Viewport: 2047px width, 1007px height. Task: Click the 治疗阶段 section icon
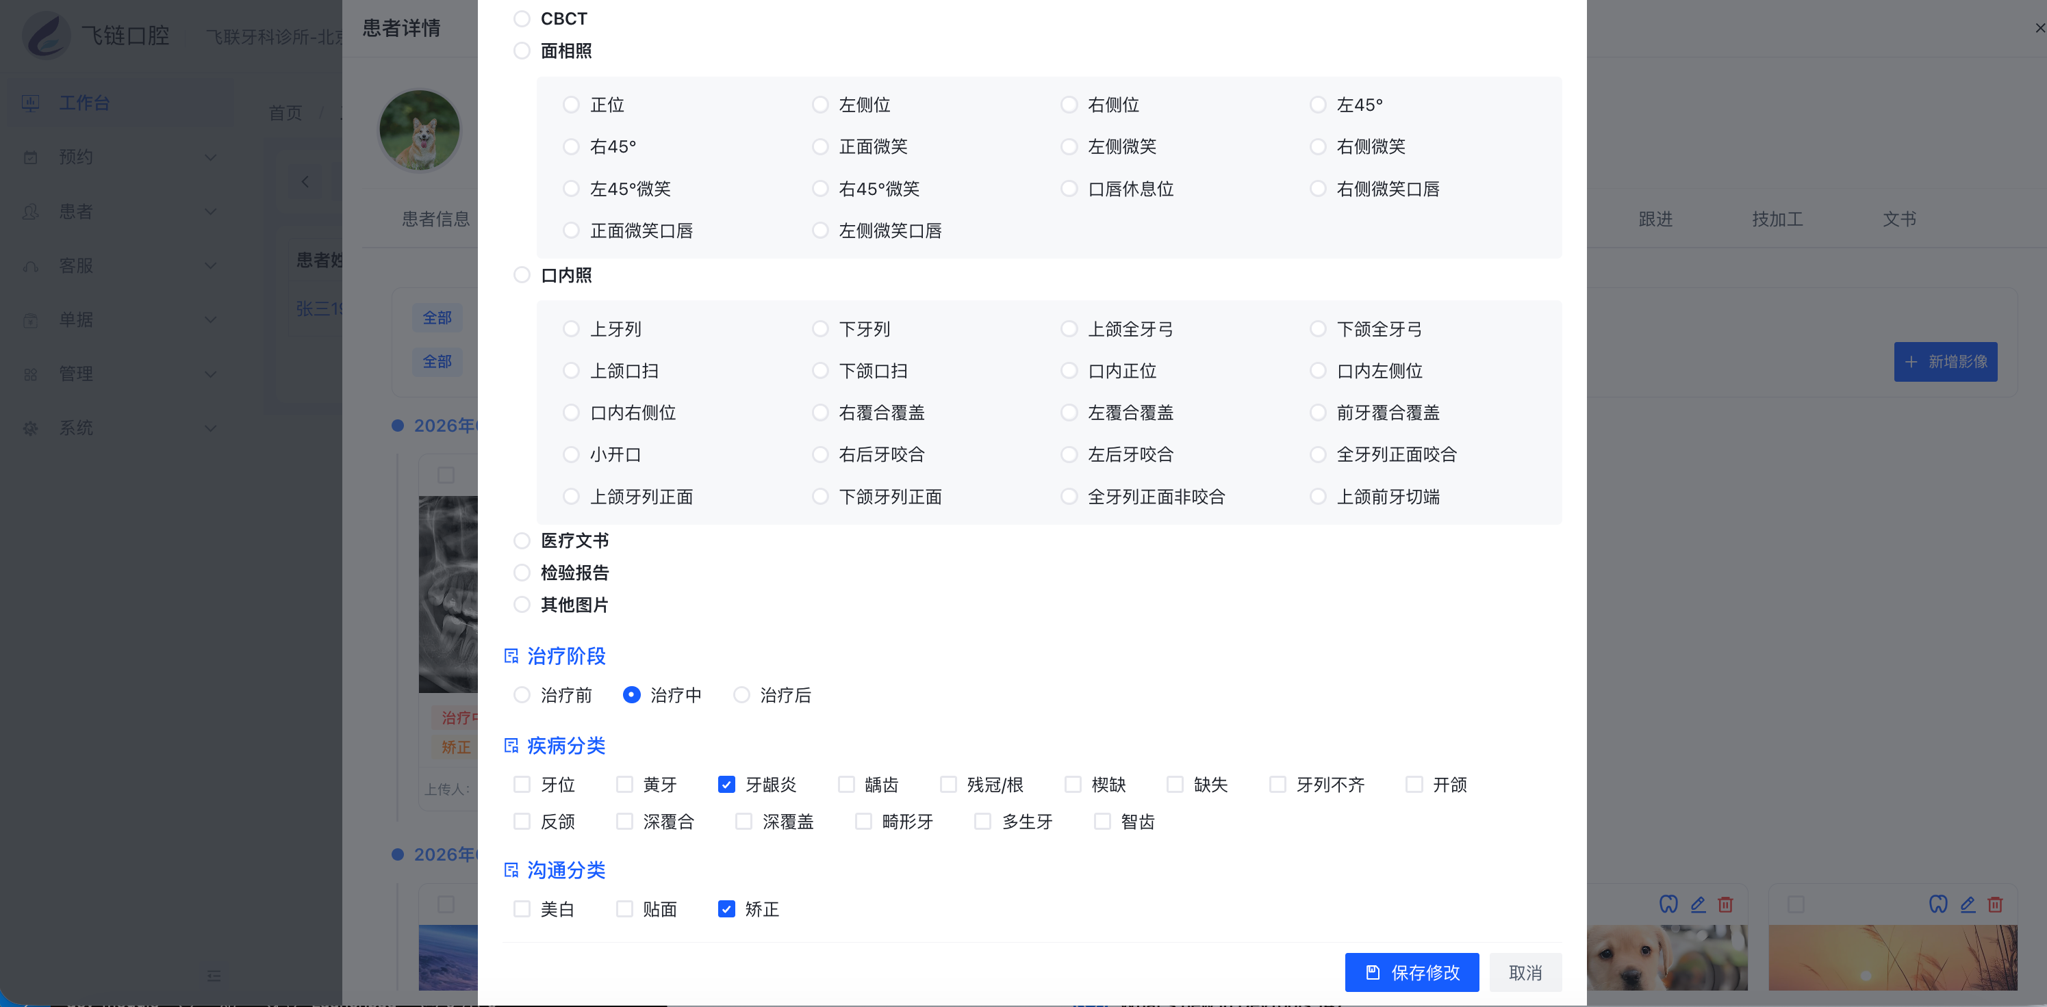511,656
